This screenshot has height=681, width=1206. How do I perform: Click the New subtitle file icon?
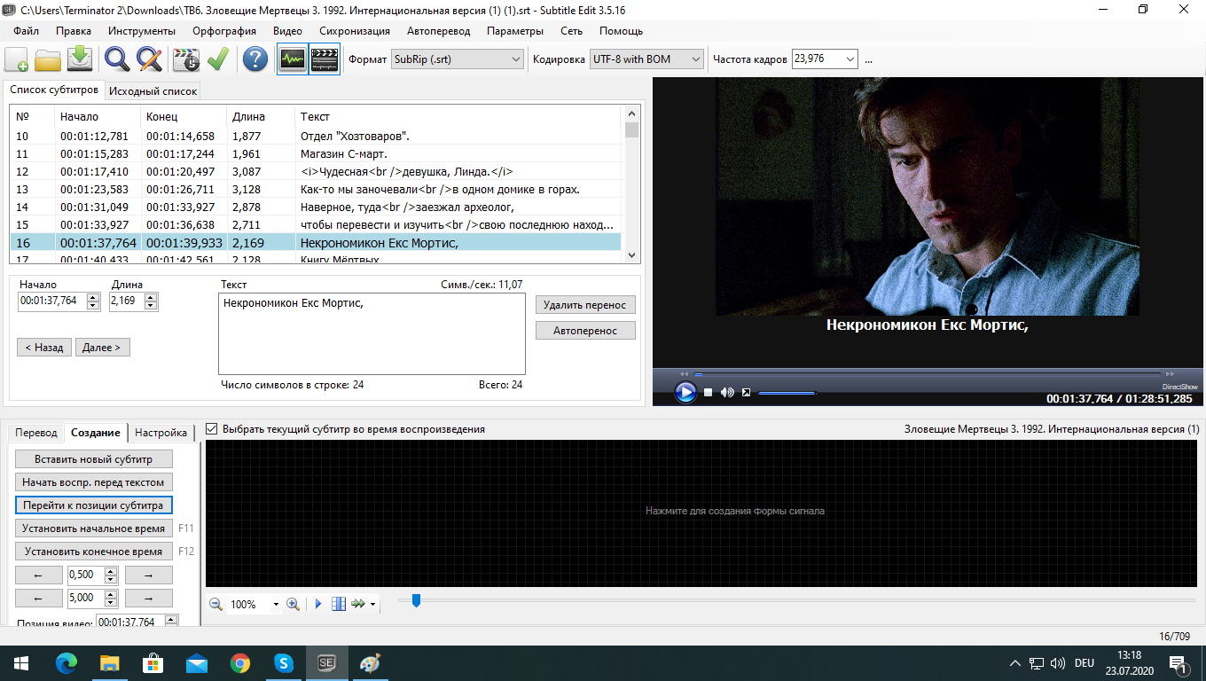click(16, 59)
